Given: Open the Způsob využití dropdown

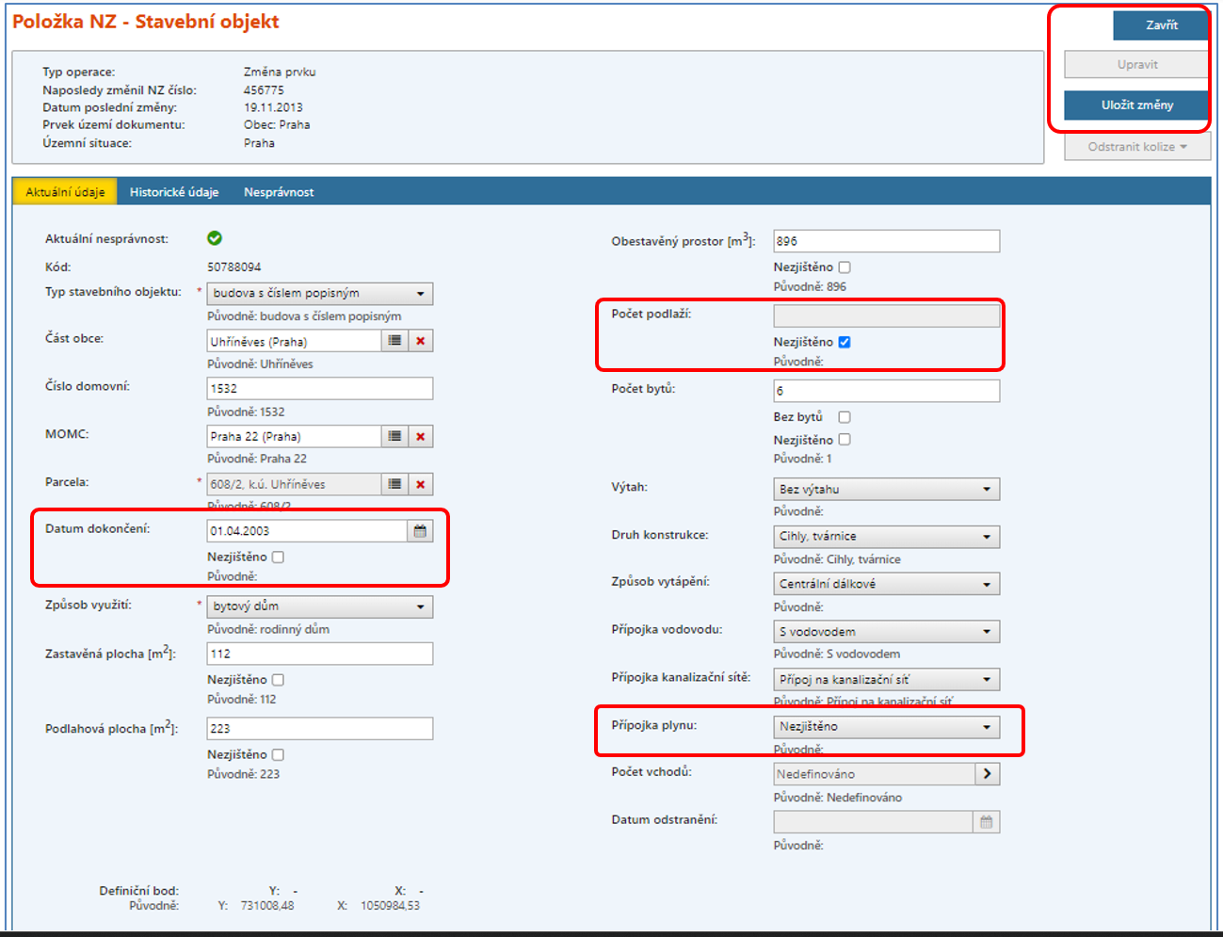Looking at the screenshot, I should (x=320, y=606).
